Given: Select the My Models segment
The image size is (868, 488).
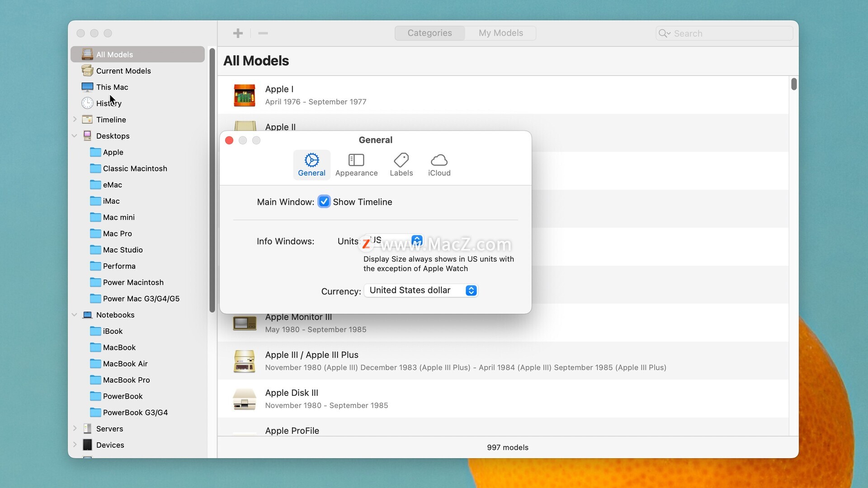Looking at the screenshot, I should (501, 33).
